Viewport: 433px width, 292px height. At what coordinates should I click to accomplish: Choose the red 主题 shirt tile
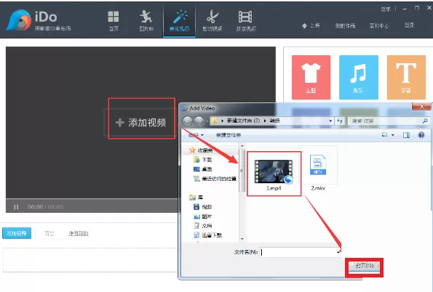(311, 77)
